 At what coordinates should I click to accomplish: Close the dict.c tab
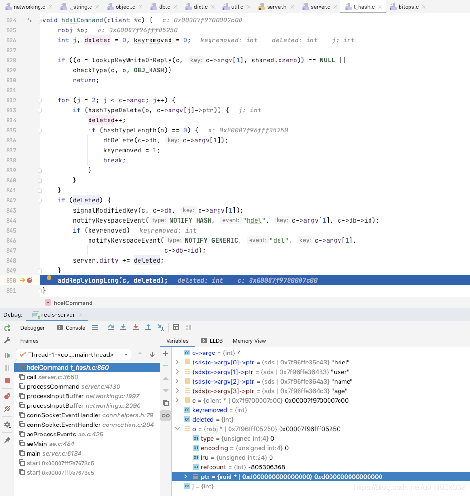point(213,7)
